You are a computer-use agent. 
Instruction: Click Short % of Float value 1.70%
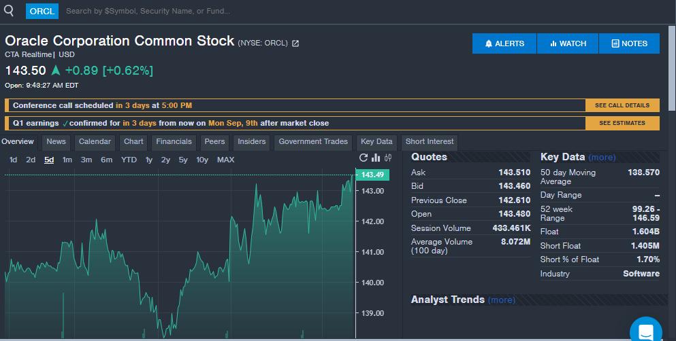648,259
